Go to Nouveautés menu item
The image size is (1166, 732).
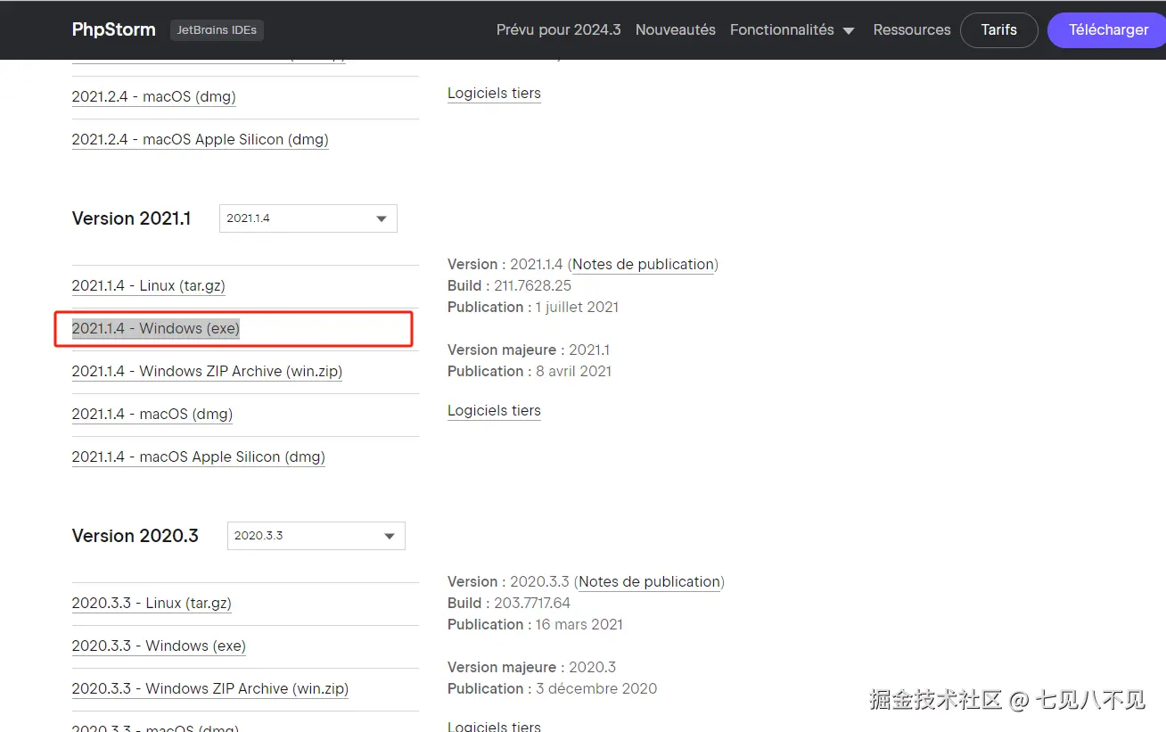[676, 29]
